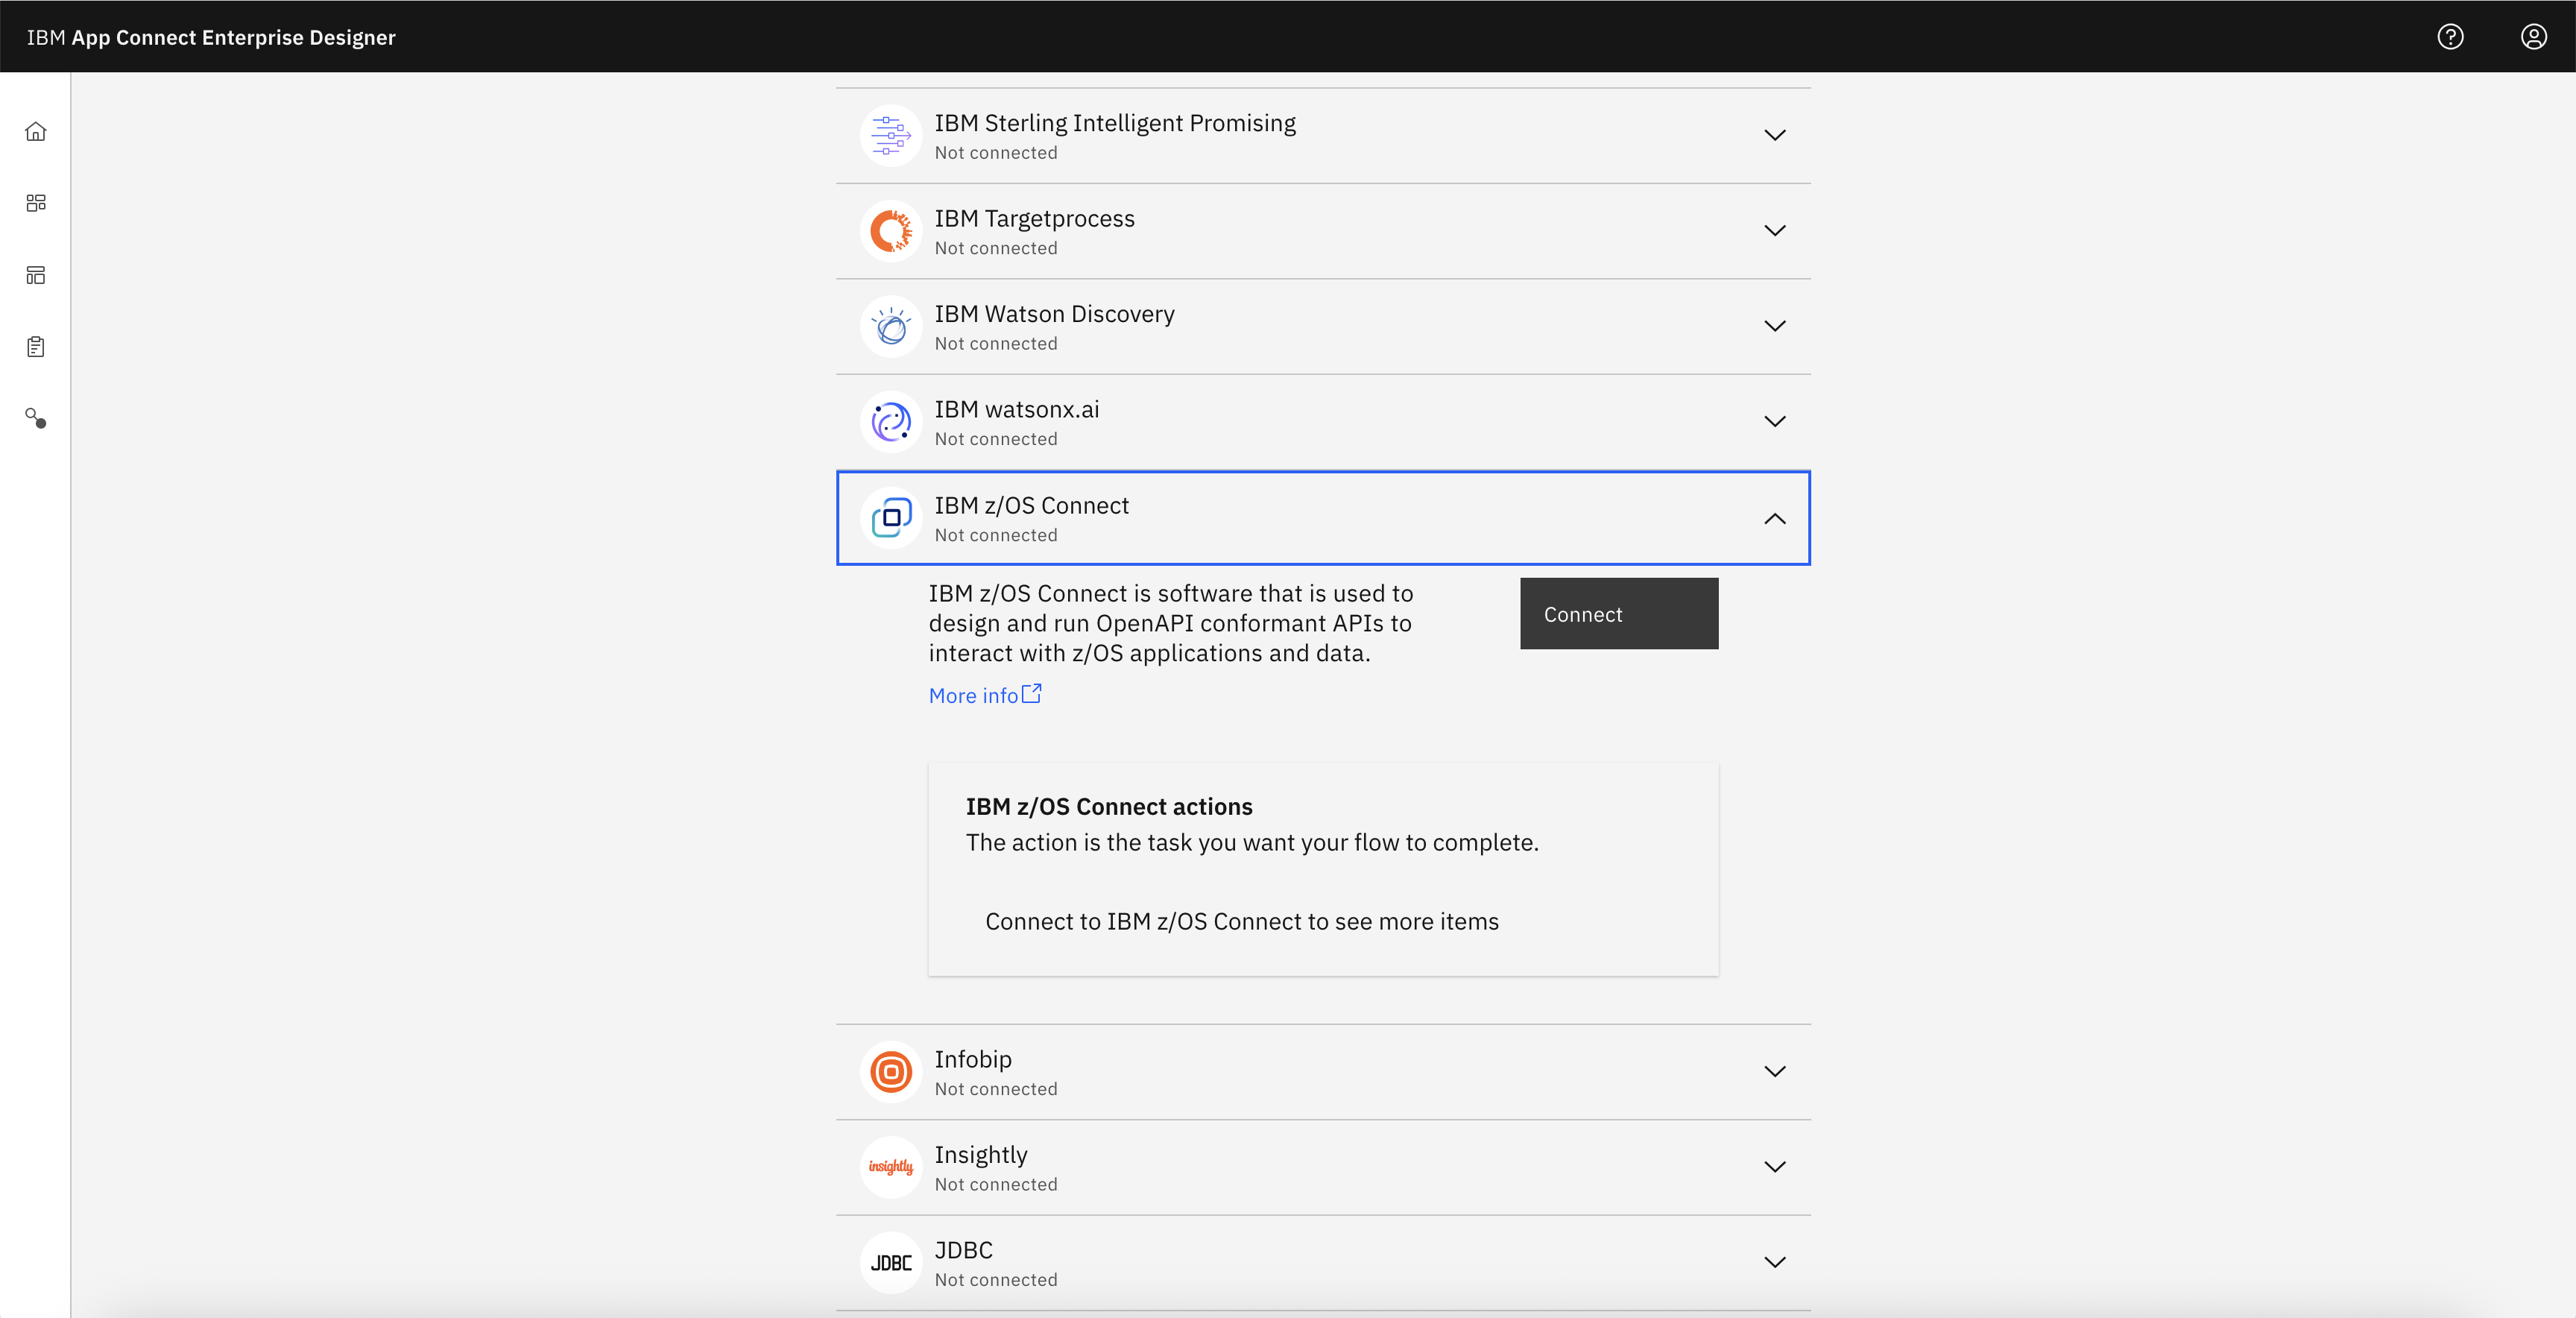Image resolution: width=2576 pixels, height=1318 pixels.
Task: Collapse the IBM z/OS Connect section
Action: (1775, 519)
